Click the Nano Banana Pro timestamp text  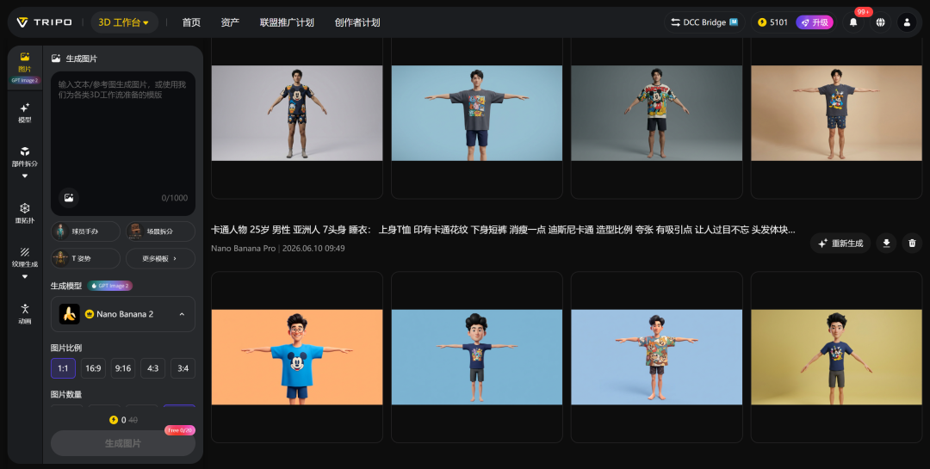click(x=277, y=249)
